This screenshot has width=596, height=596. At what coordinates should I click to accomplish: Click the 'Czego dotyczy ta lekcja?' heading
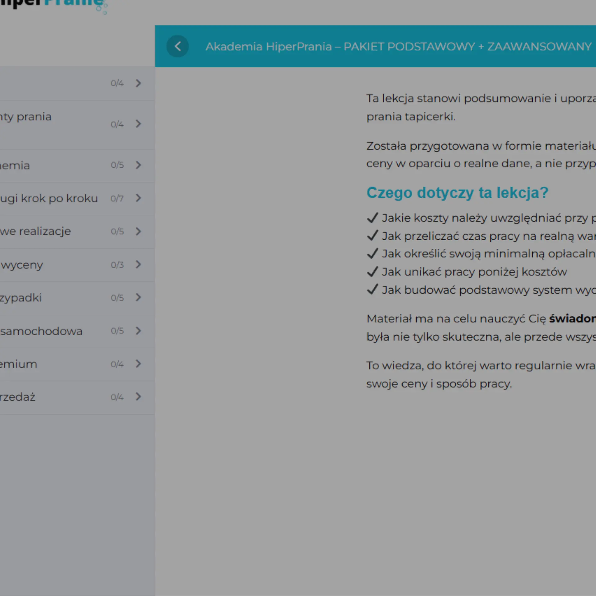458,193
